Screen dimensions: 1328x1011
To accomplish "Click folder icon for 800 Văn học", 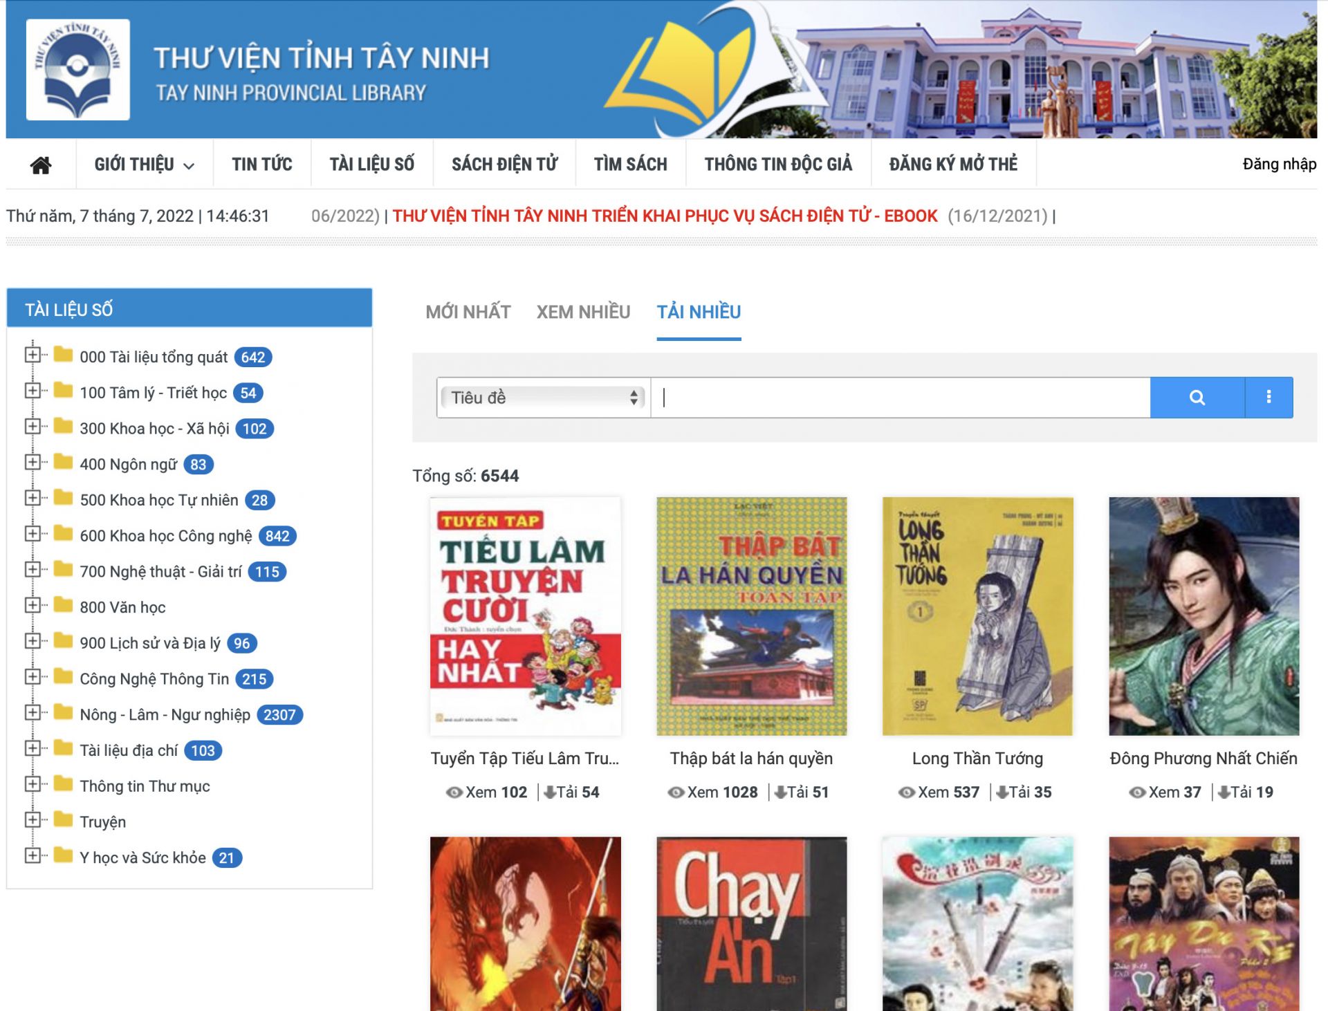I will point(64,606).
